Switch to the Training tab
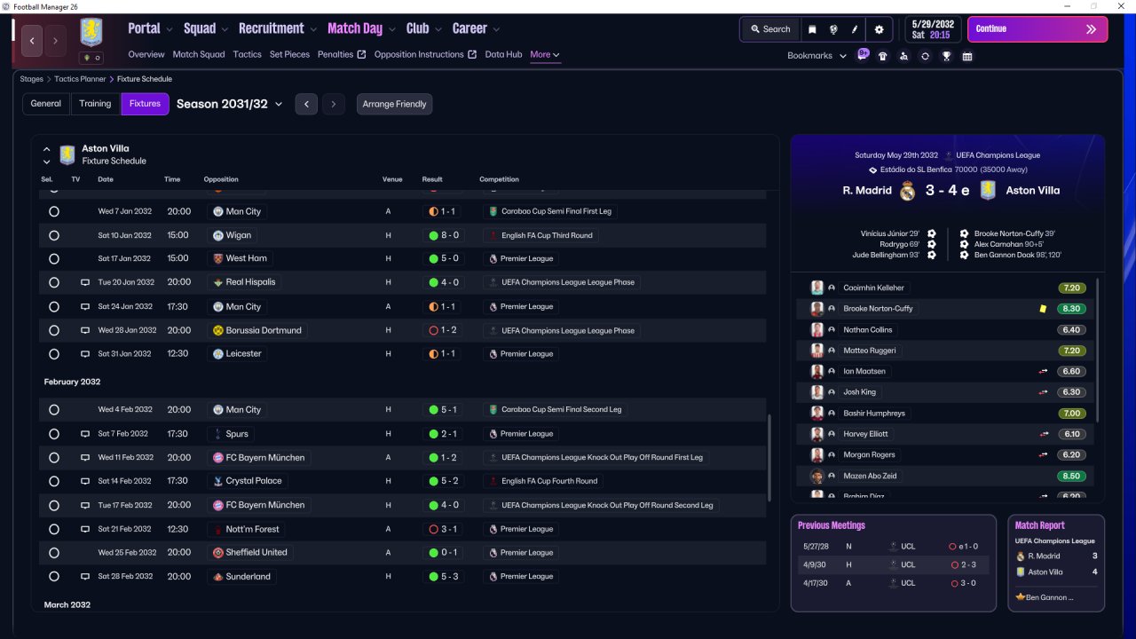 tap(95, 104)
